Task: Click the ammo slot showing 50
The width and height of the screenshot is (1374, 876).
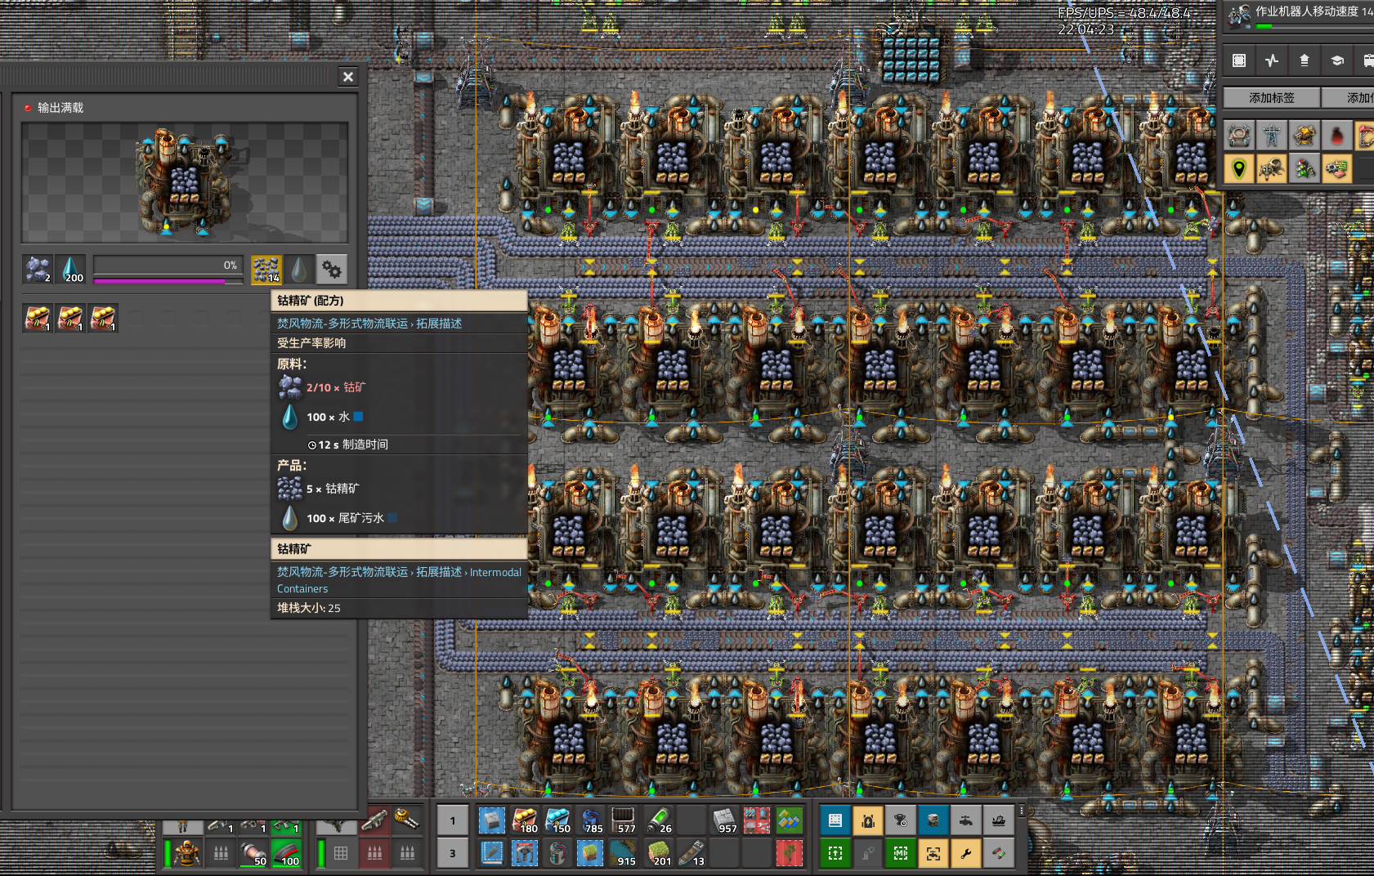Action: 253,853
